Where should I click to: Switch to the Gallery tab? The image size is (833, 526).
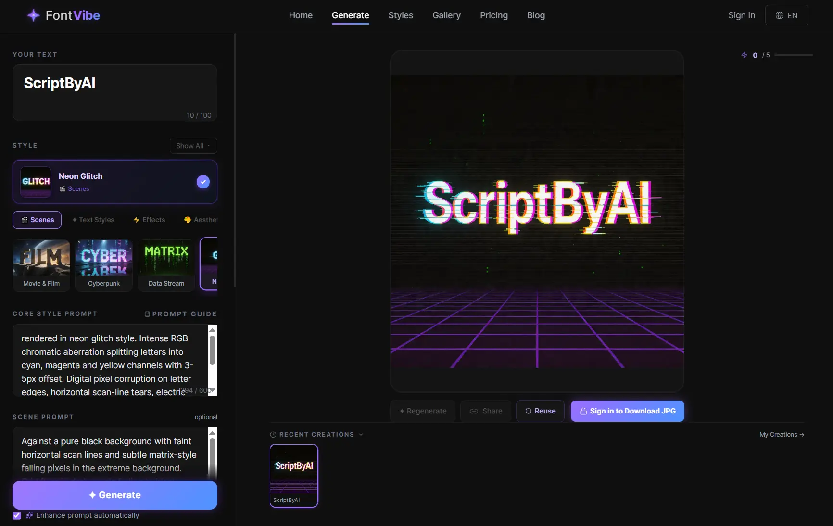pos(446,15)
